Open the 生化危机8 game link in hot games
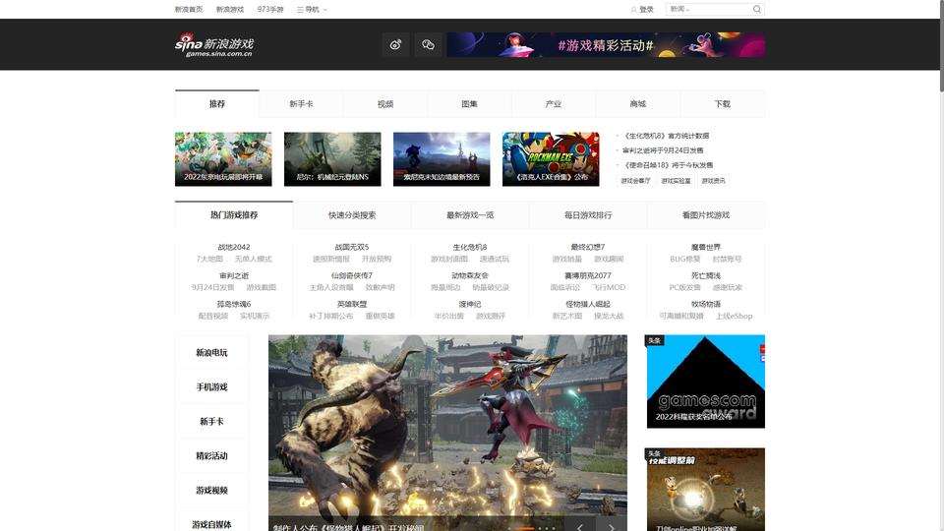The image size is (944, 531). point(470,247)
